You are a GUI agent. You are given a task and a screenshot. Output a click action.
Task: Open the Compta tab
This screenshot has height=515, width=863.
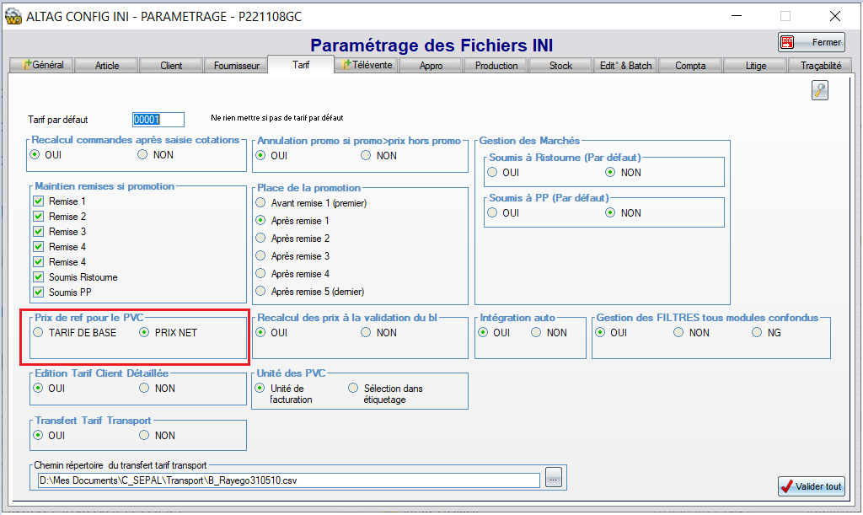690,66
